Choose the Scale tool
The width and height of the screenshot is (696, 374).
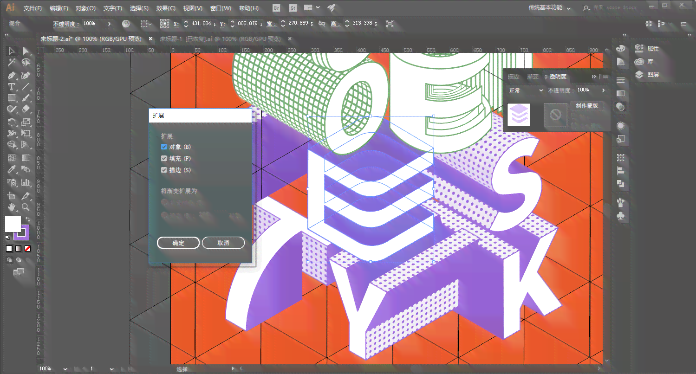tap(26, 123)
